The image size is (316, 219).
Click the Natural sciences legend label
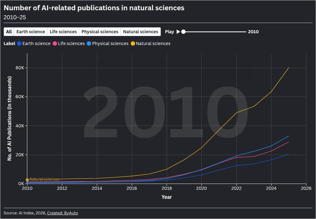tap(153, 43)
